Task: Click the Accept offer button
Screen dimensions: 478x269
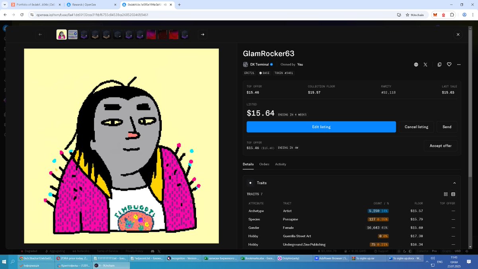Action: point(441,146)
